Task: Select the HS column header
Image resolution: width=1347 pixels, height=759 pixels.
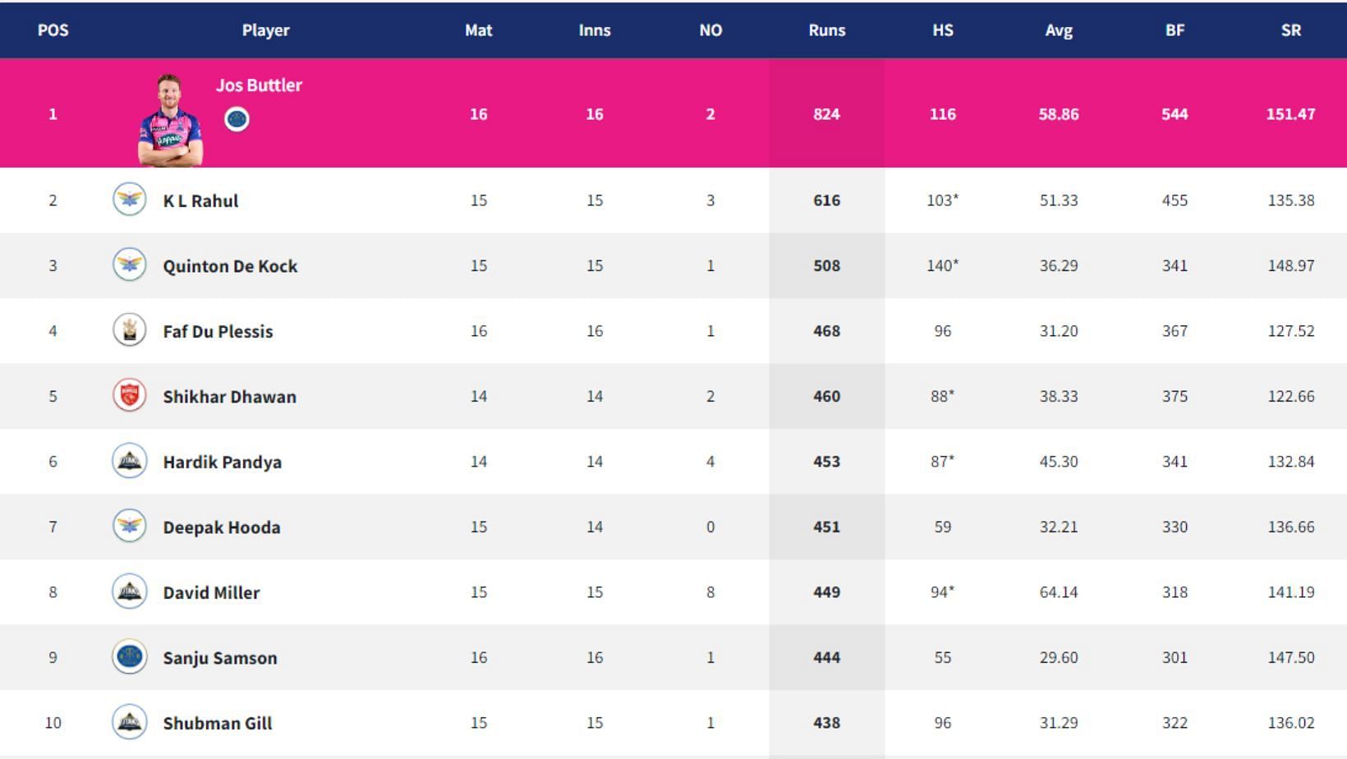Action: pos(942,30)
